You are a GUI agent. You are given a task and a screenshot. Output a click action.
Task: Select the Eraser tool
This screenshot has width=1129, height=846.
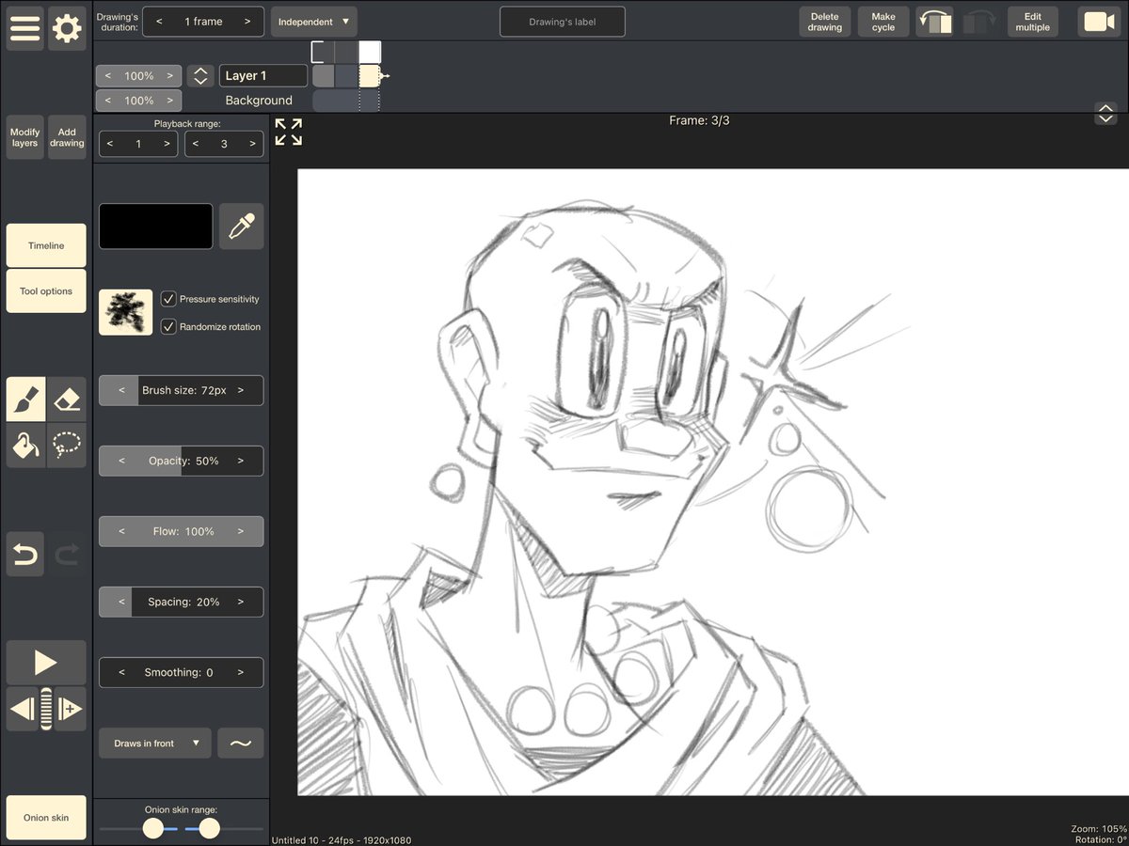[x=67, y=399]
